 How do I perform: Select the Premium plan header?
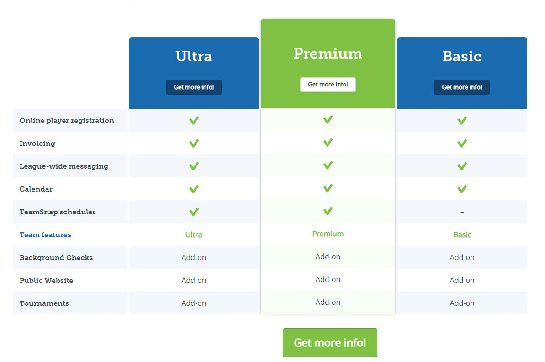328,53
